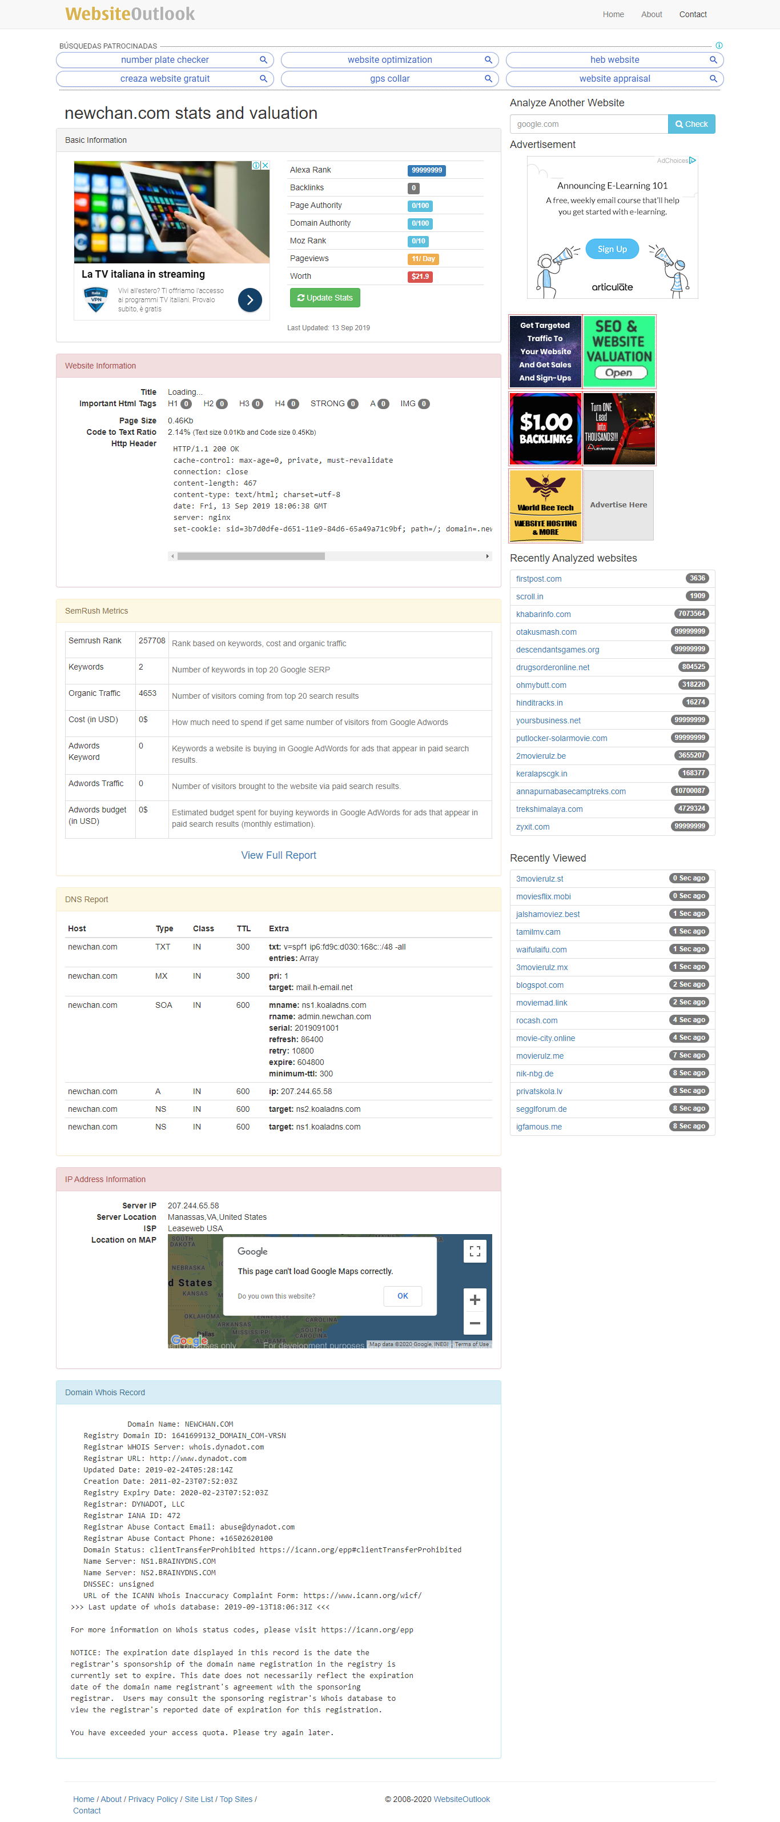Click 'Advertise Here' placeholder
Screen dimensions: 780x1822
click(618, 505)
